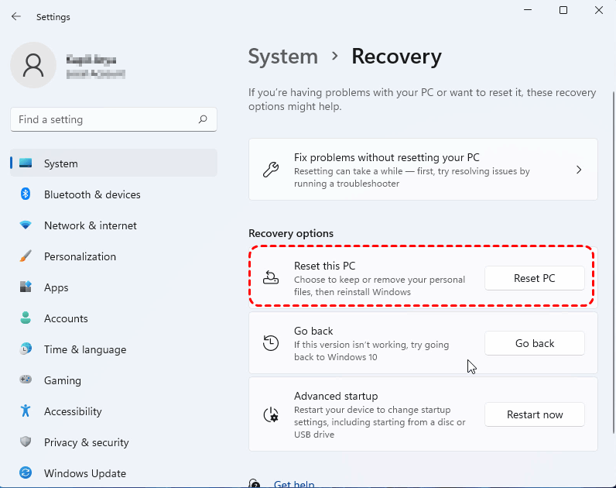Go to Network & internet
616x488 pixels.
pos(114,225)
